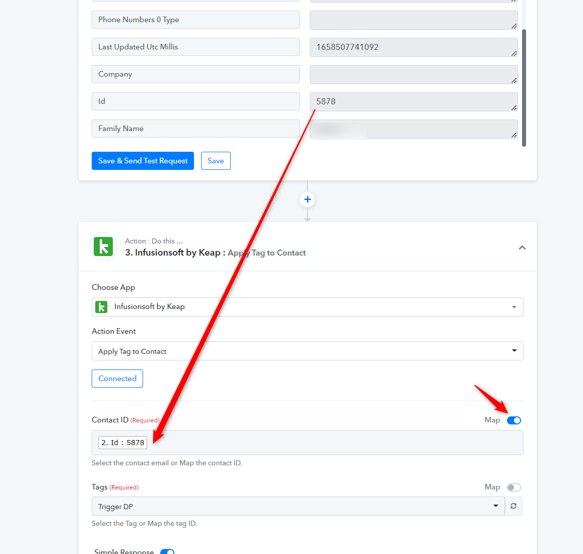Click the response panel vertical scrollbar
The height and width of the screenshot is (554, 583).
click(x=524, y=88)
